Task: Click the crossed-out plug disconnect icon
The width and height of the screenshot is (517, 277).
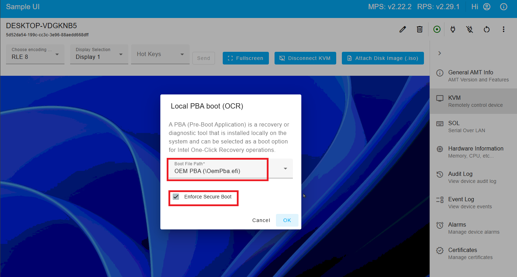Action: click(469, 29)
